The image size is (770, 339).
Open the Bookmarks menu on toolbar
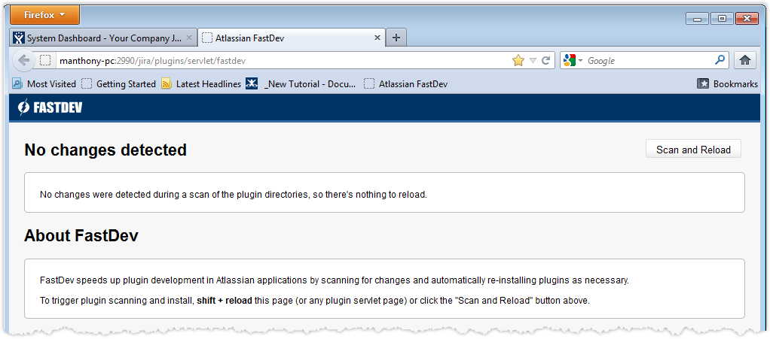pos(727,84)
